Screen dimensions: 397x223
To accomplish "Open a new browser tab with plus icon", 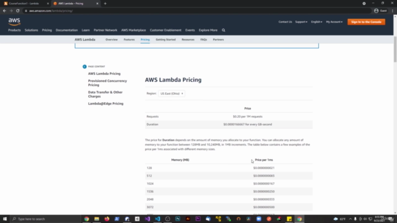I will (x=105, y=4).
